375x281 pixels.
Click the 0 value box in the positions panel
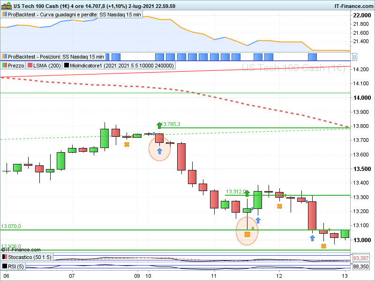(x=354, y=57)
